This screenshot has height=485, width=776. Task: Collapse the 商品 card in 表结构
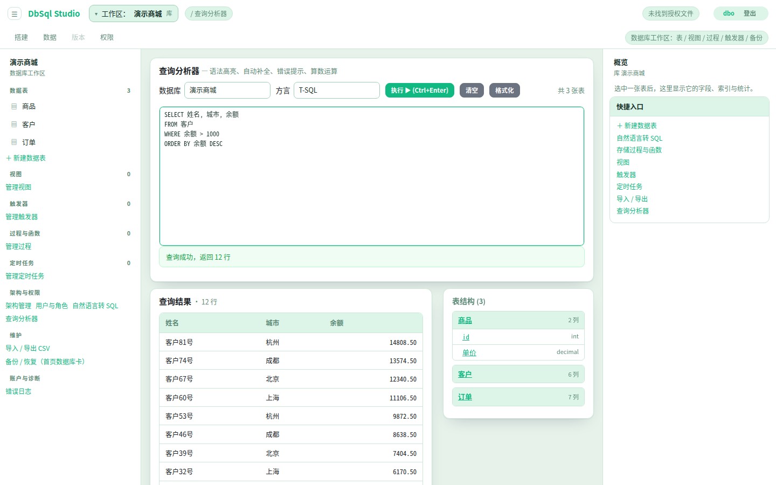518,320
